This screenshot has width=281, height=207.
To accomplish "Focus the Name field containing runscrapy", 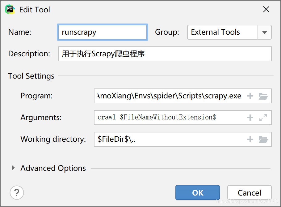I will [x=103, y=32].
